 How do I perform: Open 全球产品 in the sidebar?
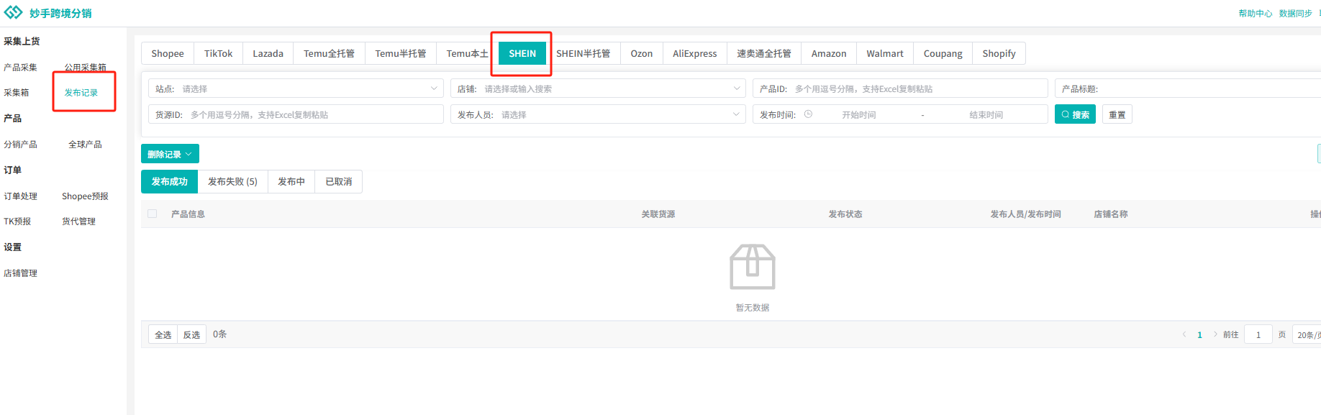point(85,144)
